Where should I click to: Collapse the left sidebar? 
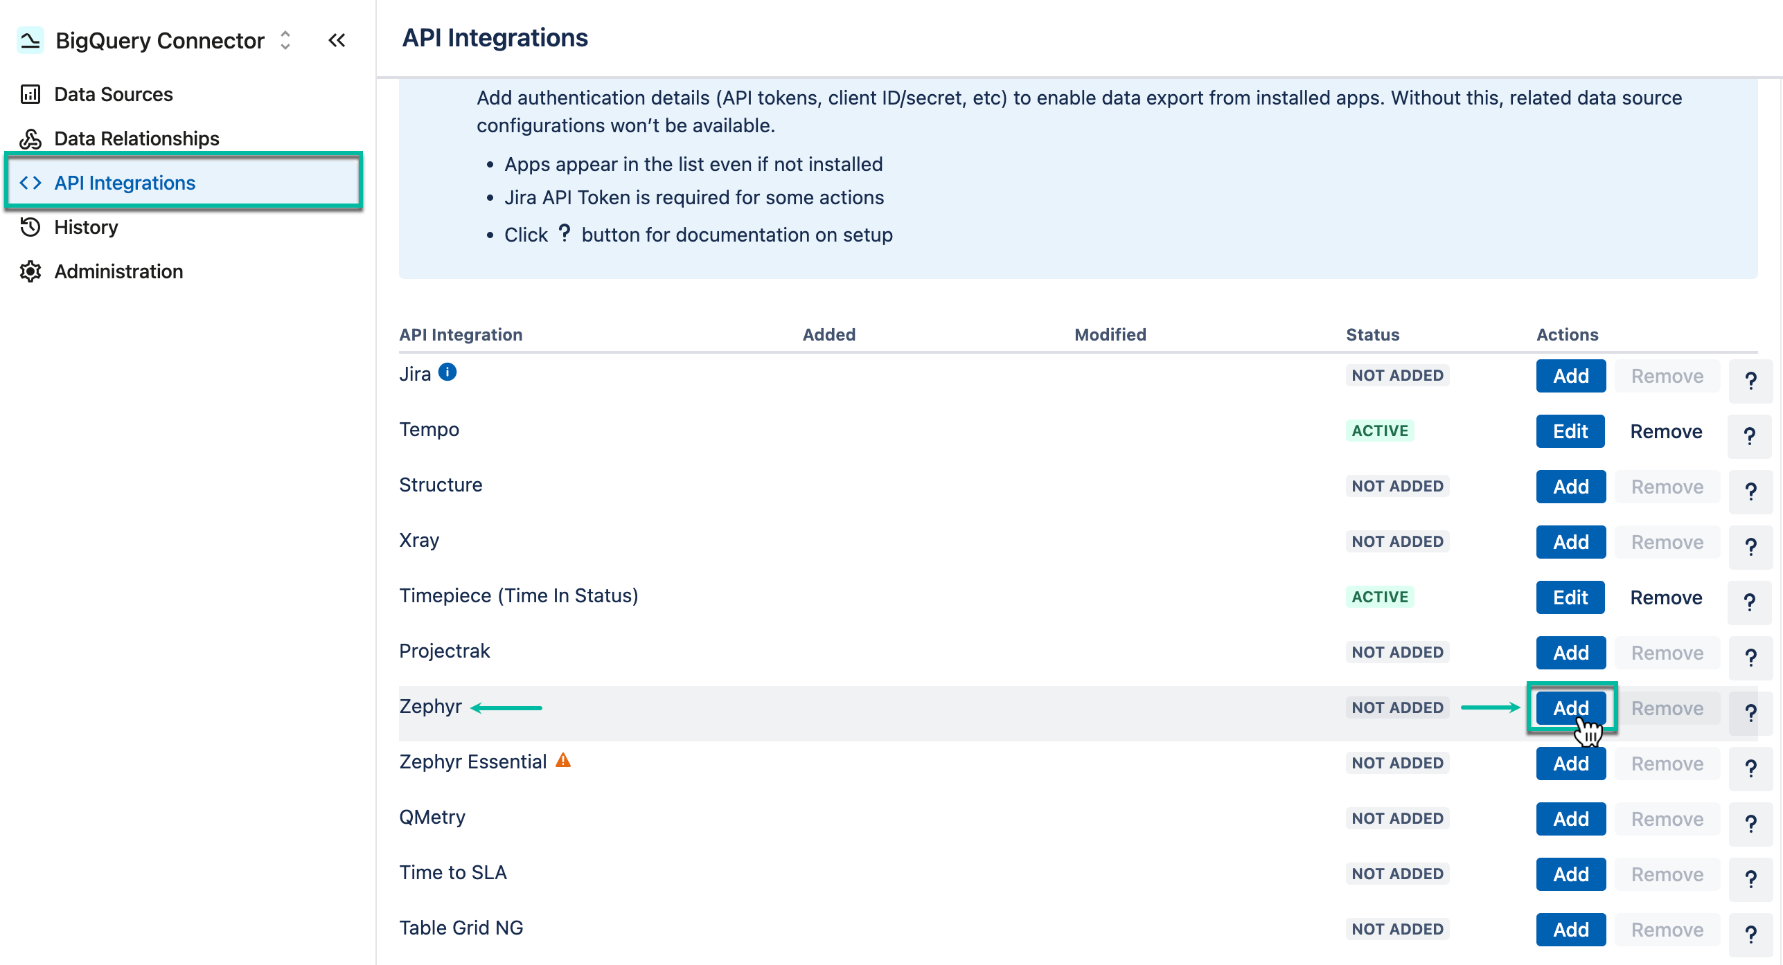click(x=337, y=40)
